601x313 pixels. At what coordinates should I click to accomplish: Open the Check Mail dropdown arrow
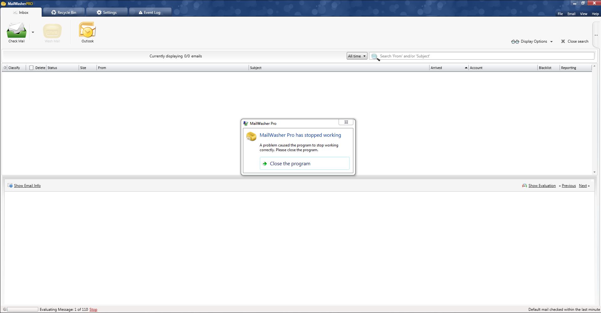33,32
